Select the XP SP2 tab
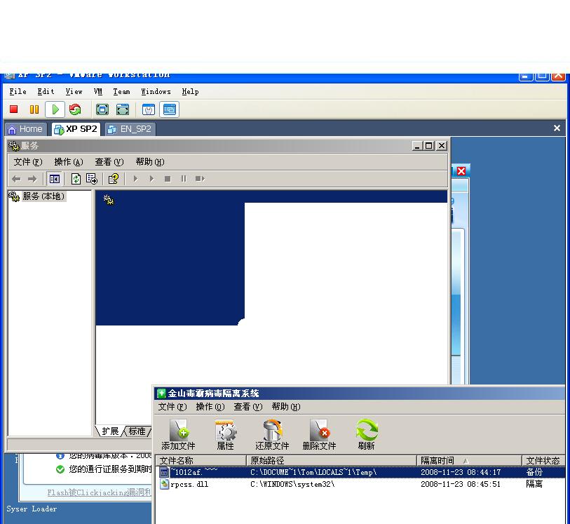 [76, 129]
